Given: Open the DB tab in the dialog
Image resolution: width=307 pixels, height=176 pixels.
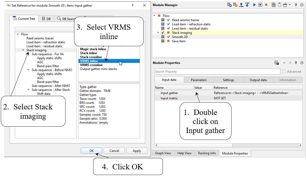Looking at the screenshot, I should (x=46, y=19).
